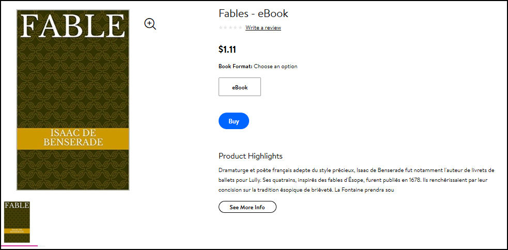Click the large Fable book cover image

(x=73, y=100)
